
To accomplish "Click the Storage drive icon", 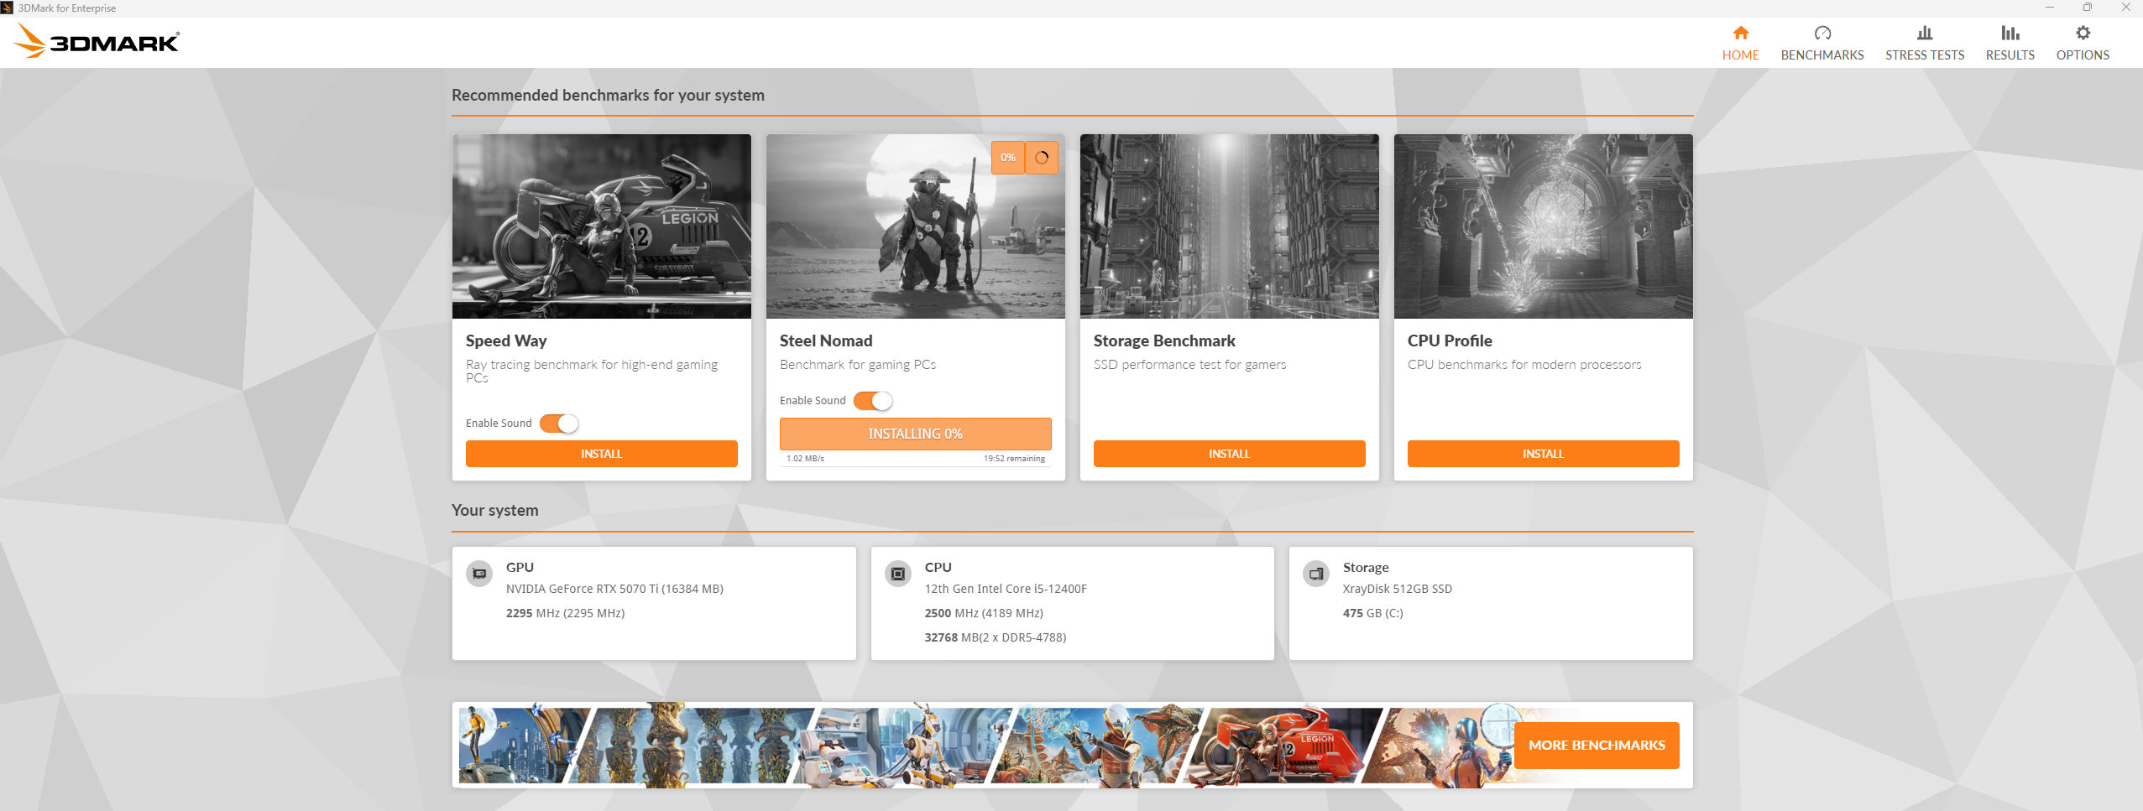I will (1316, 574).
